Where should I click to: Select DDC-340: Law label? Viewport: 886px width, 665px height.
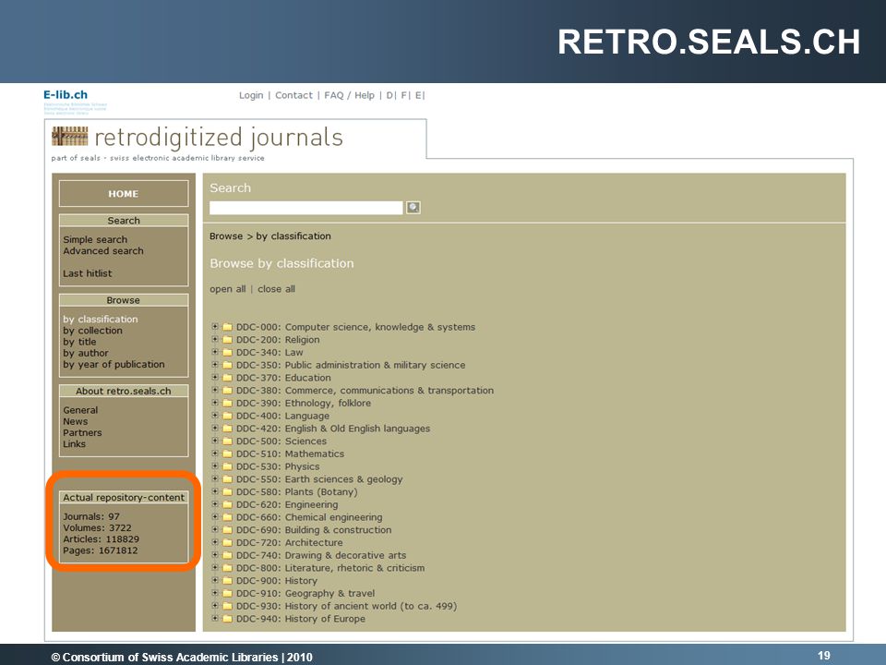click(269, 352)
